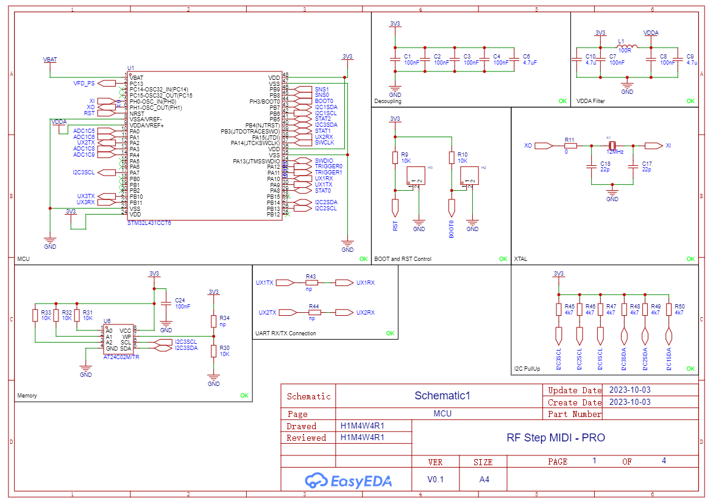Click the AT24C02M/TR EEPROM part label
713x503 pixels.
[121, 357]
